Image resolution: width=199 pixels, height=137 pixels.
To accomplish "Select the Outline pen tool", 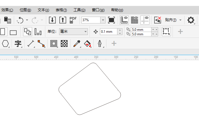I will (100, 44).
